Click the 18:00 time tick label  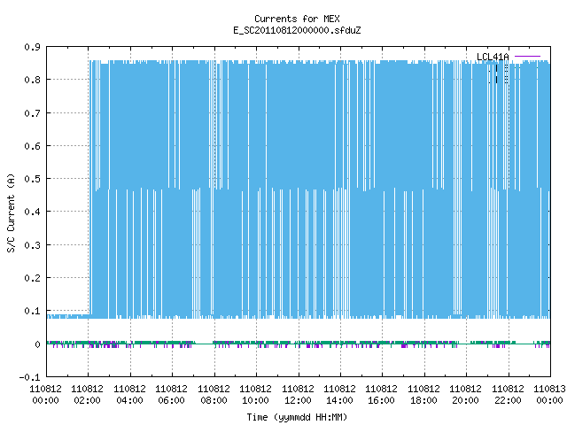click(423, 400)
